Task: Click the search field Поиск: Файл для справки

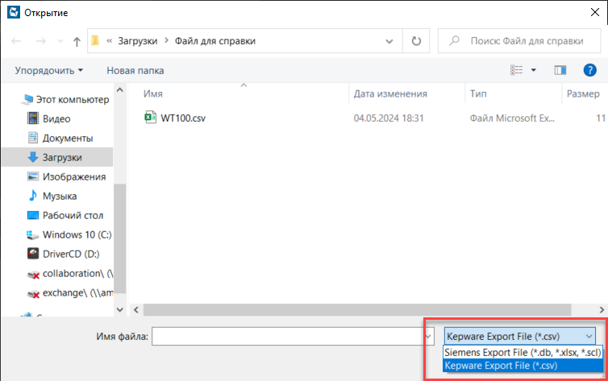Action: [x=519, y=41]
